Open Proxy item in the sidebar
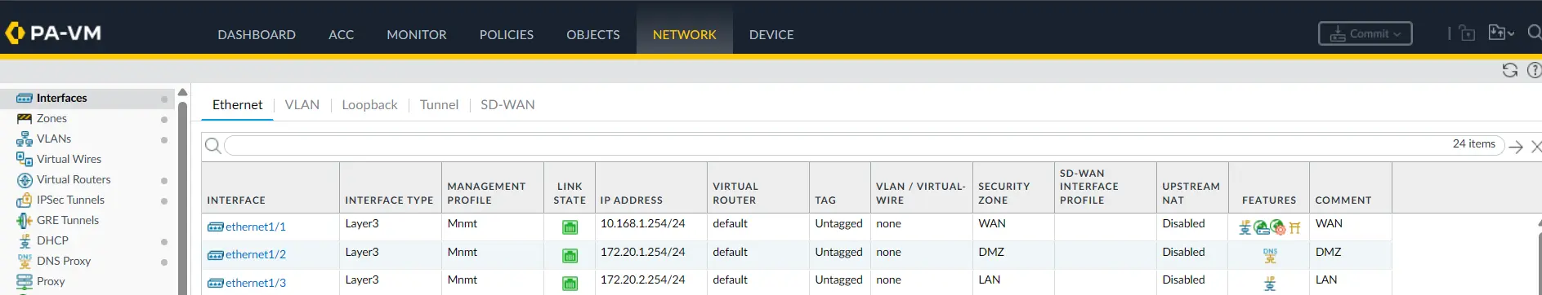1542x295 pixels. click(x=51, y=281)
